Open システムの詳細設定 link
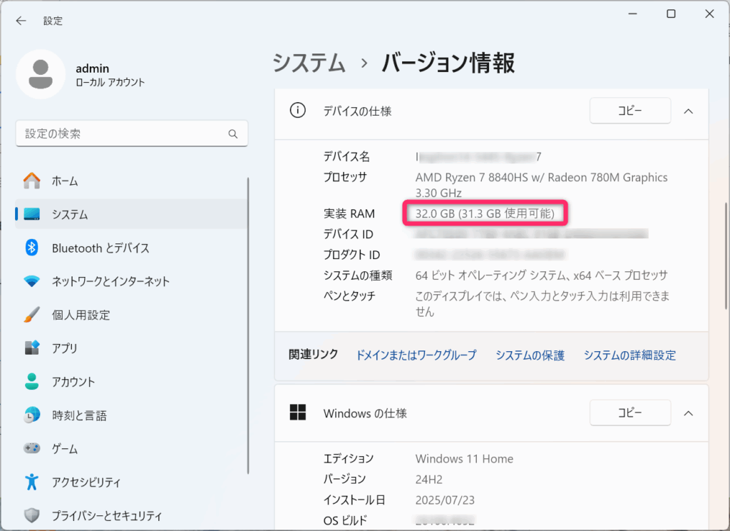The width and height of the screenshot is (730, 531). [629, 355]
